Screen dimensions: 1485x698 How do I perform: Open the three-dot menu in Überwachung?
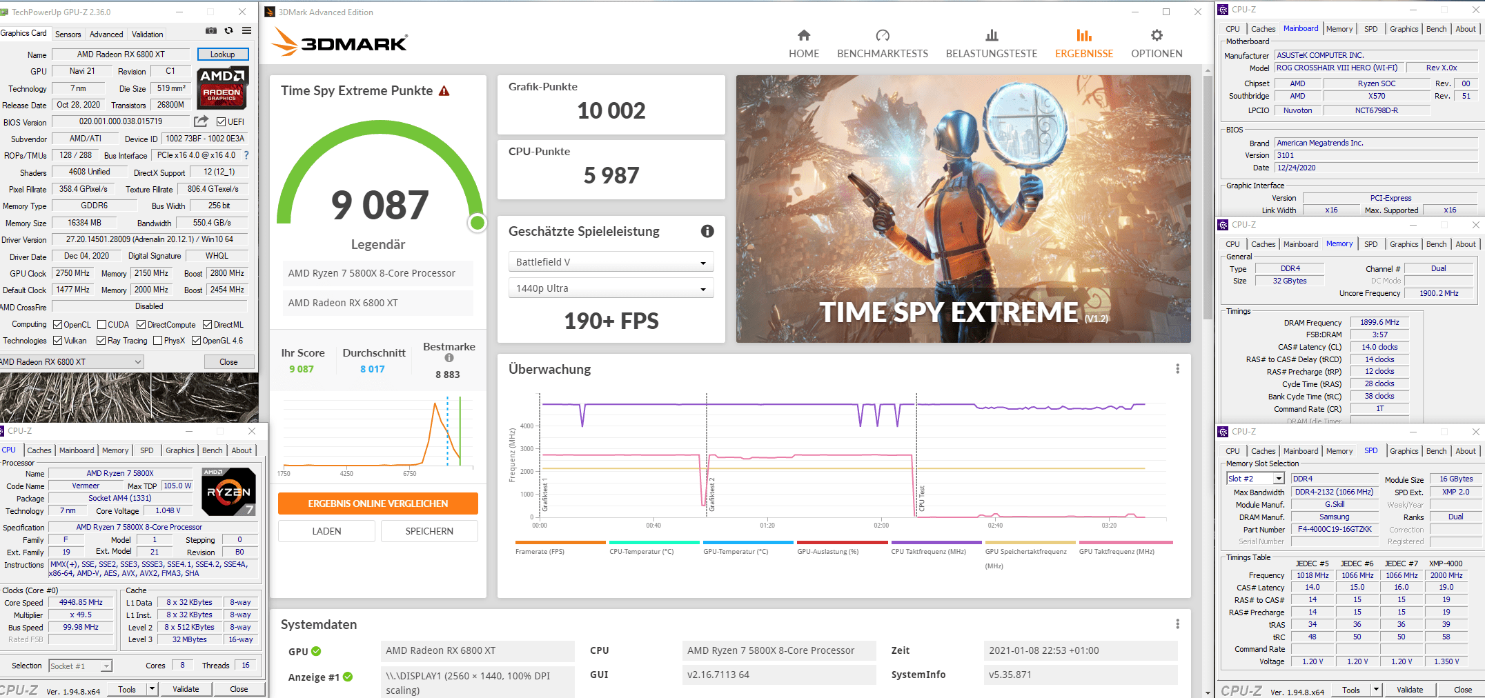tap(1177, 369)
